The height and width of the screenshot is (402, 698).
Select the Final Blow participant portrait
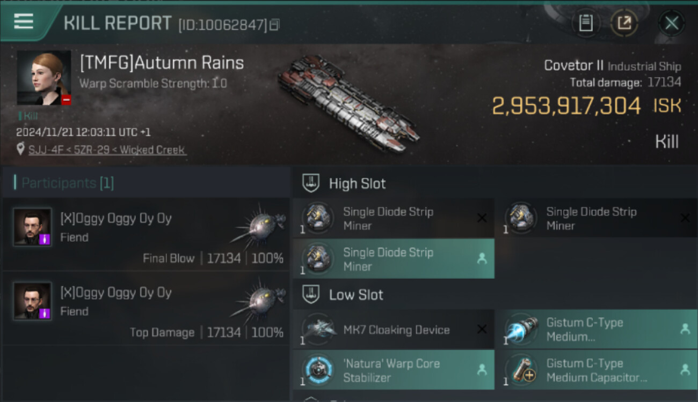[x=33, y=227]
